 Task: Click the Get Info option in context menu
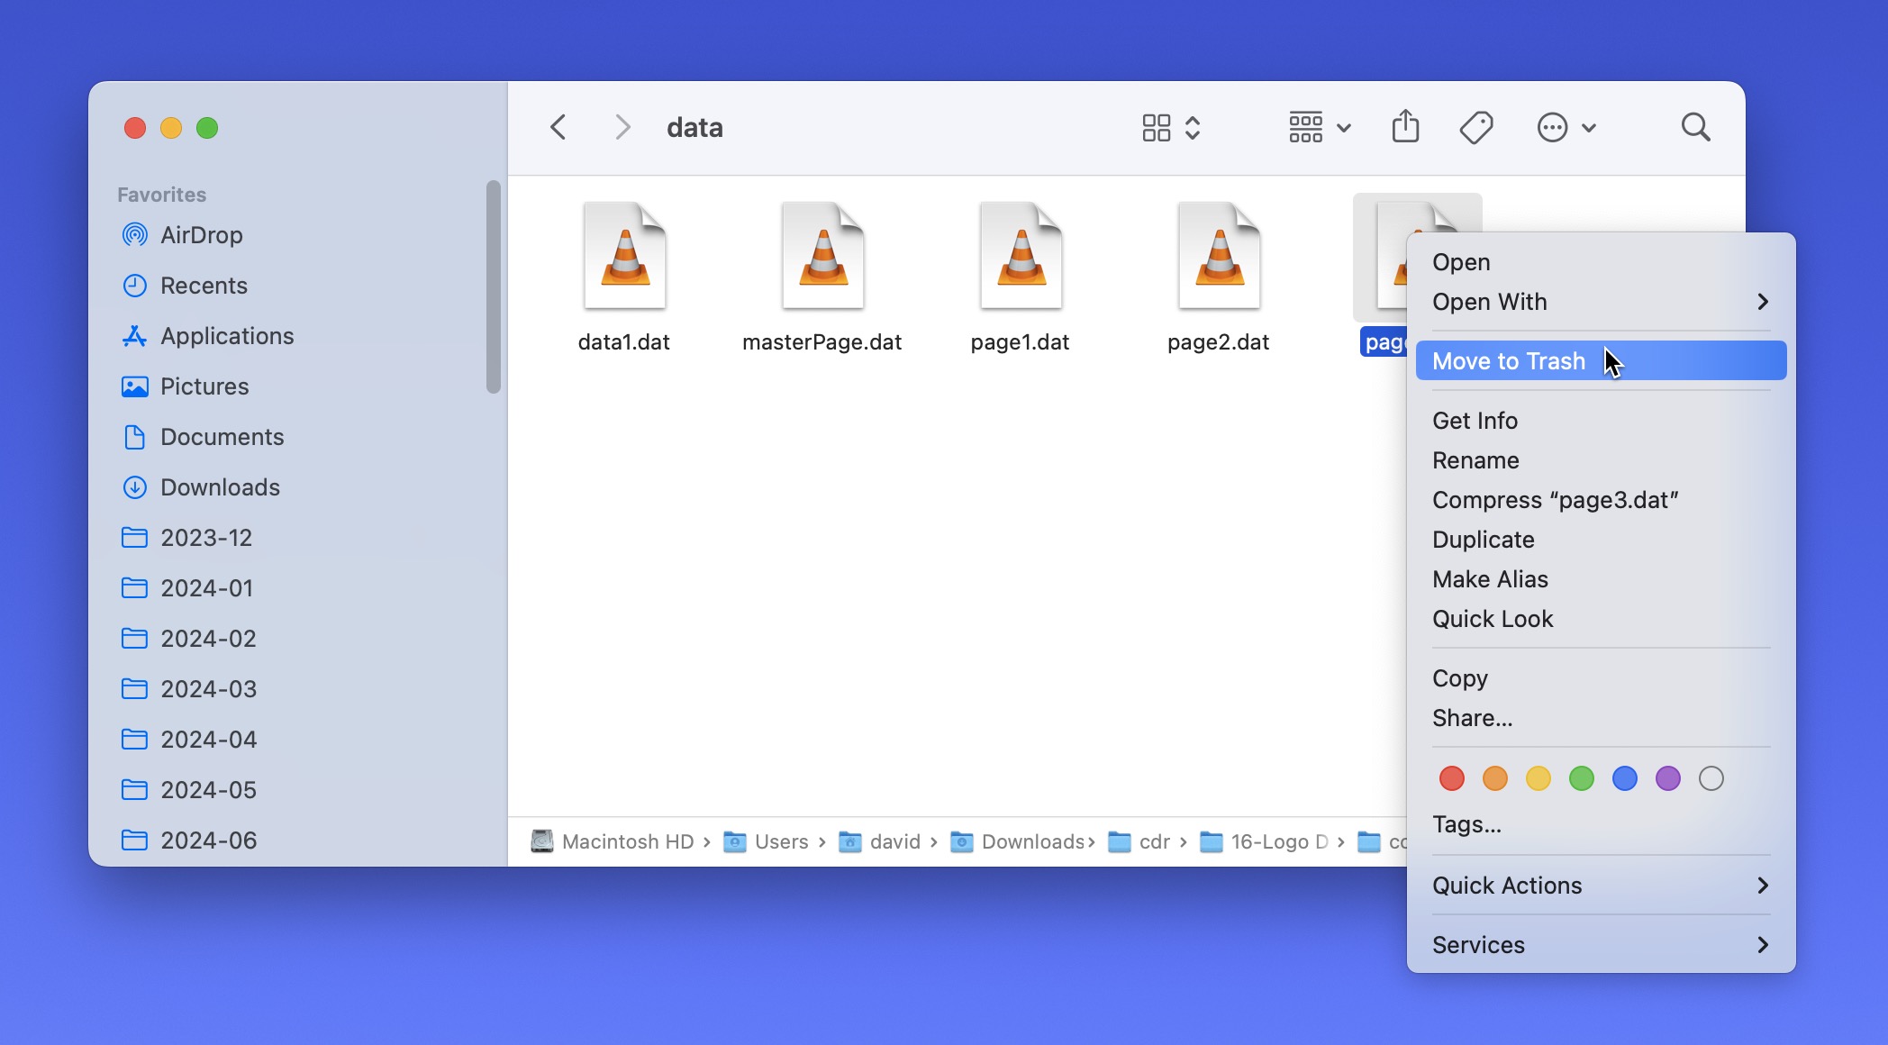(x=1475, y=420)
